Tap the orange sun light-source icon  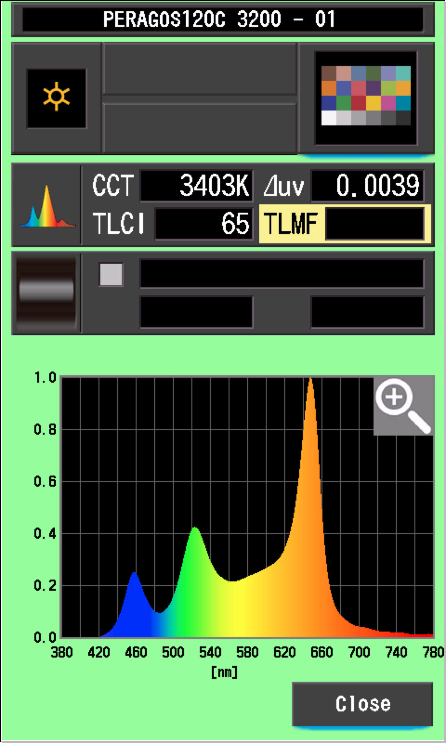click(x=56, y=98)
